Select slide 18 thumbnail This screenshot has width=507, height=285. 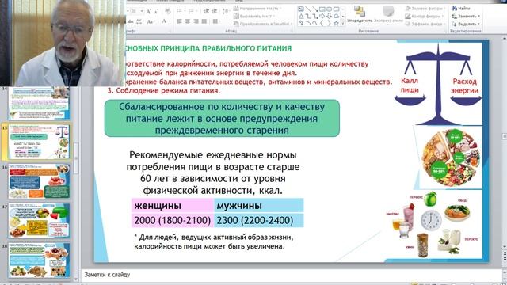tap(39, 260)
